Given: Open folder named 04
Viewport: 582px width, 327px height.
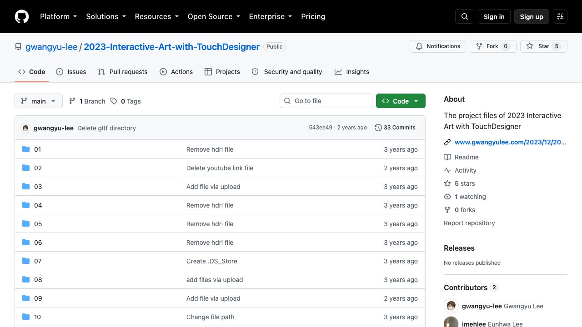Looking at the screenshot, I should [x=38, y=205].
